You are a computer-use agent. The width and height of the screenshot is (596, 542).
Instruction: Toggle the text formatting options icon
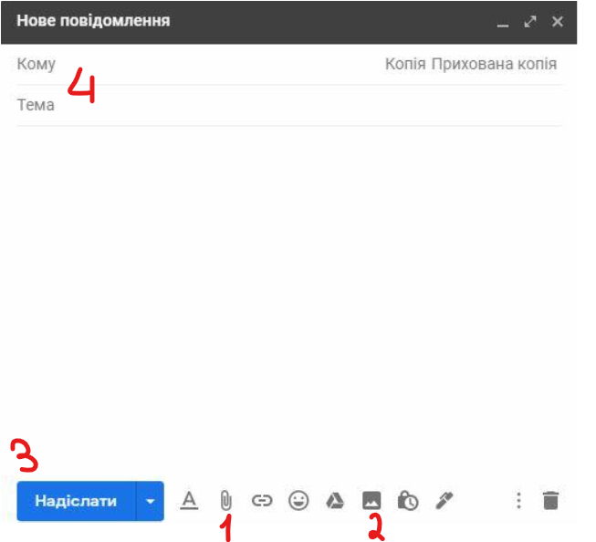coord(189,500)
